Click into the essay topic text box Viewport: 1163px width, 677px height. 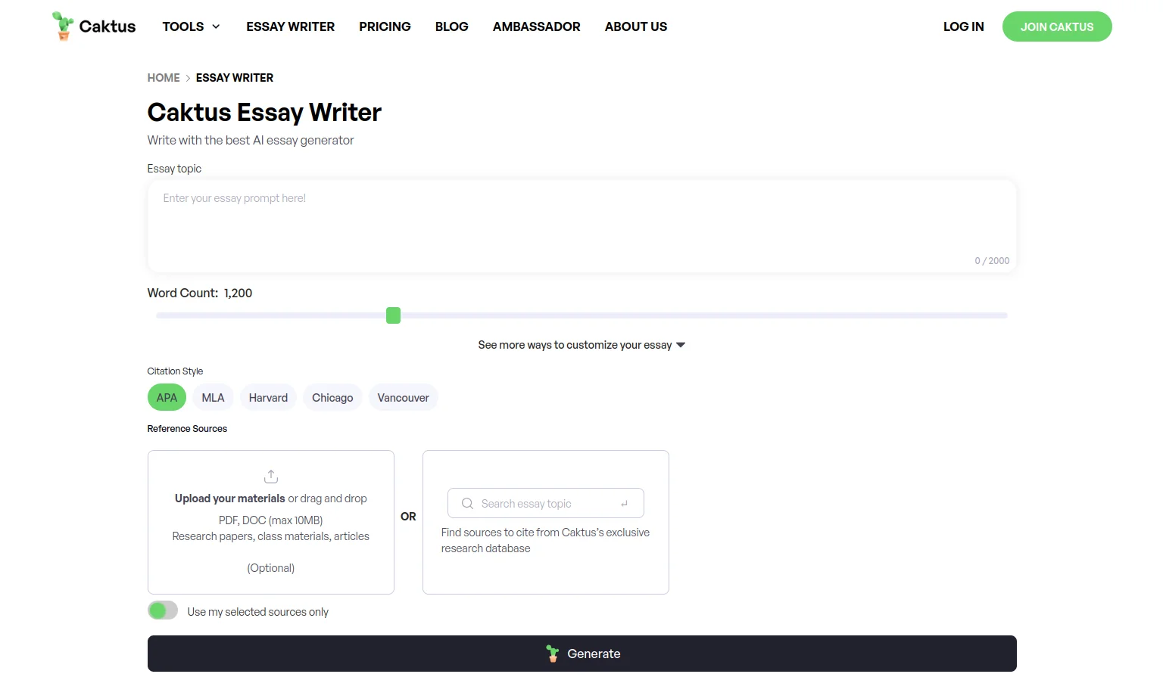click(581, 225)
